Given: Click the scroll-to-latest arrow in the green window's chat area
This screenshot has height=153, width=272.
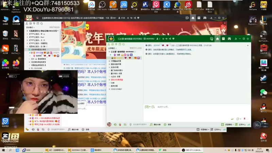Looking at the screenshot, I should coord(248,46).
